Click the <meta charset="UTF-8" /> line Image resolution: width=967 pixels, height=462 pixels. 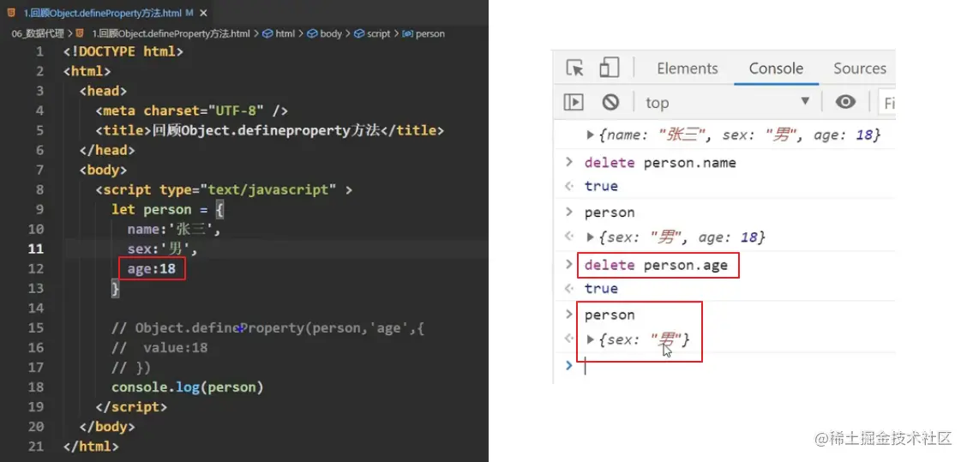pos(192,111)
